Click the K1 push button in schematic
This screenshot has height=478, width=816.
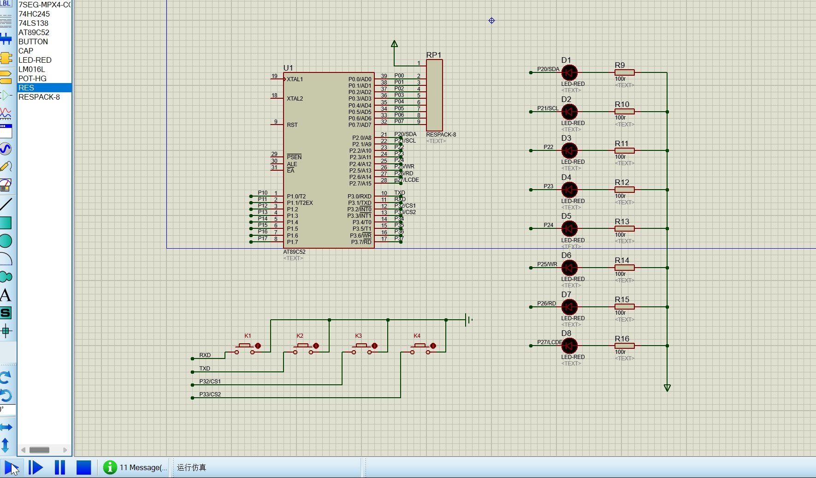click(x=244, y=346)
